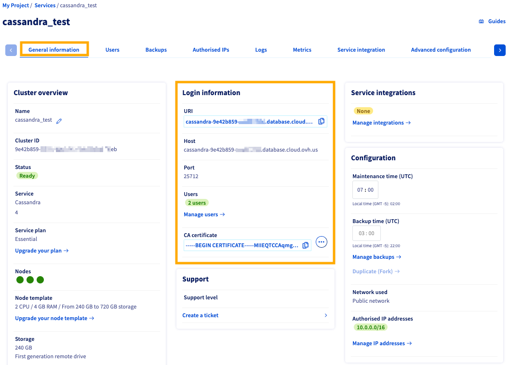Viewport: 510px width, 365px height.
Task: Open the Metrics tab
Action: tap(302, 49)
